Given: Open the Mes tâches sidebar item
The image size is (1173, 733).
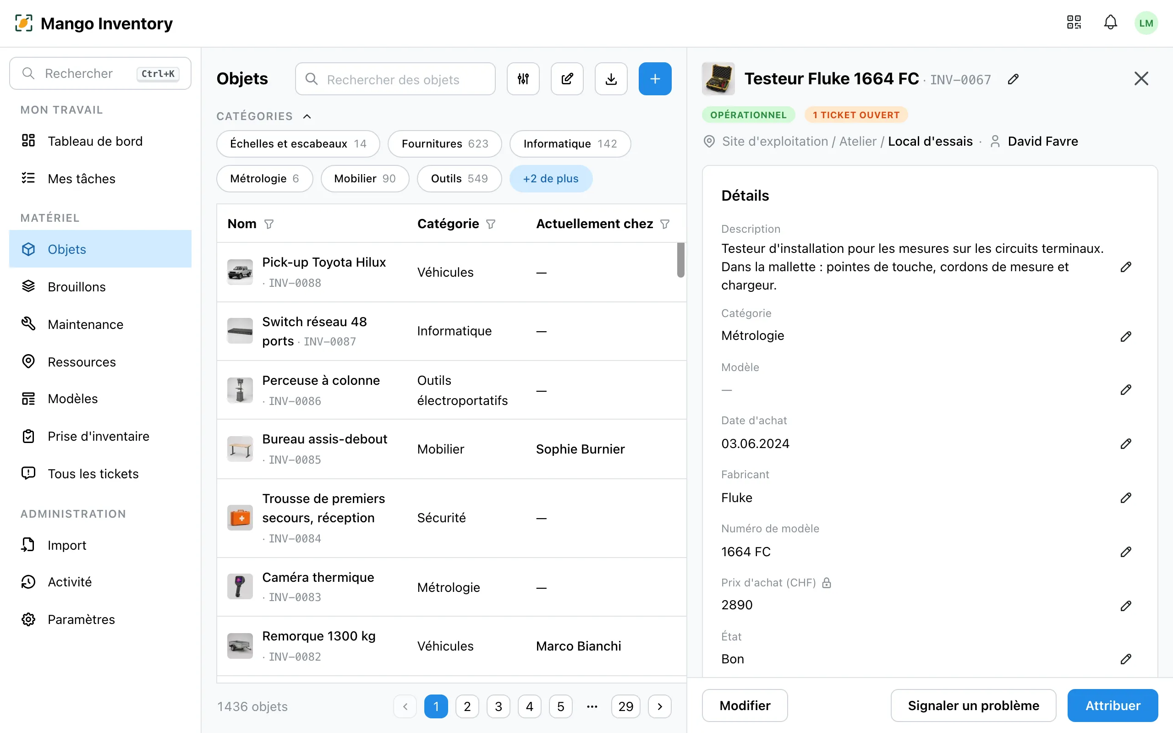Looking at the screenshot, I should point(100,178).
